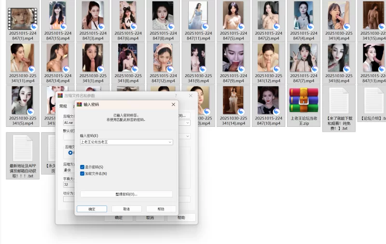Screen dimensions: 386x244
Task: Close the 输入密码 dialog
Action: (173, 105)
